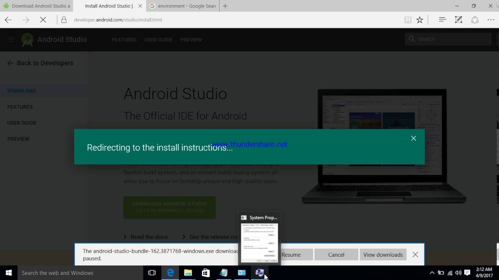This screenshot has height=280, width=499.
Task: Click the site Search field
Action: (448, 39)
